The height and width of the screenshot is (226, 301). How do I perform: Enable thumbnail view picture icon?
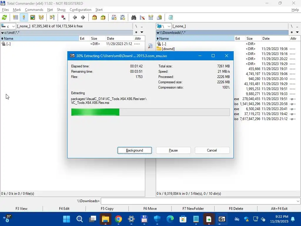[x=33, y=17]
